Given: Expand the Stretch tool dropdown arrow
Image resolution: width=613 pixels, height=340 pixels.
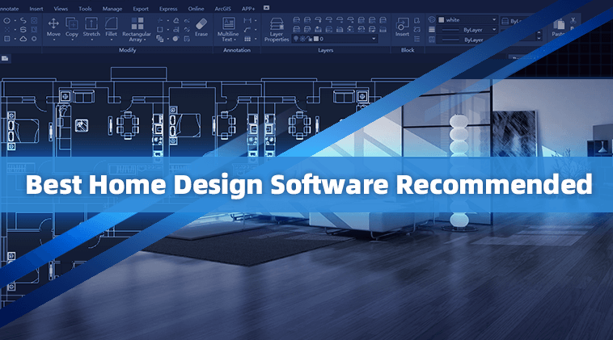Looking at the screenshot, I should tap(91, 40).
